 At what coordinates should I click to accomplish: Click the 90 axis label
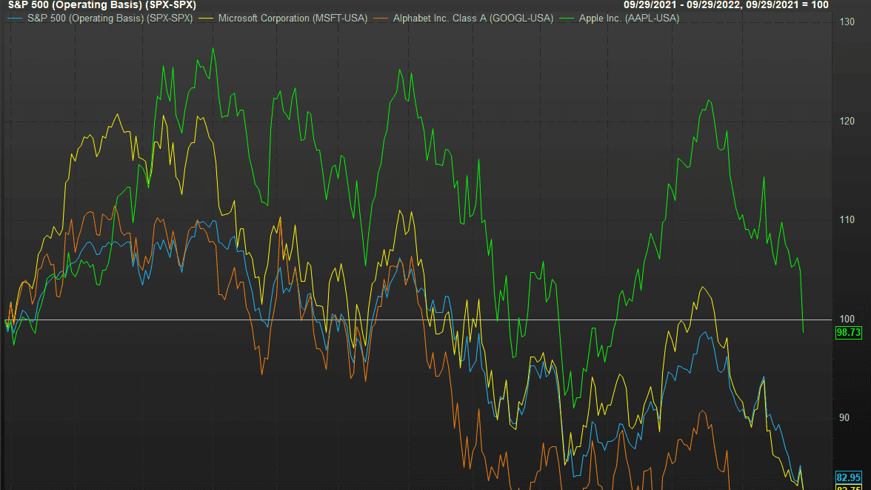coord(844,417)
